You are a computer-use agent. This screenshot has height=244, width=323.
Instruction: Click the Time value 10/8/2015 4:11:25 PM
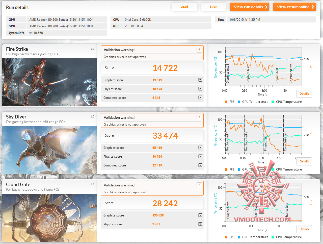[x=245, y=19]
